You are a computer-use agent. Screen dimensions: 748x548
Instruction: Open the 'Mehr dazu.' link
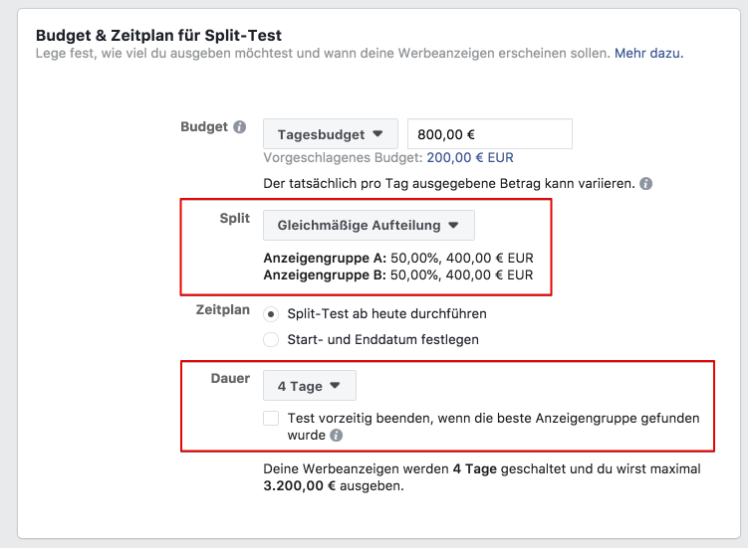coord(648,53)
